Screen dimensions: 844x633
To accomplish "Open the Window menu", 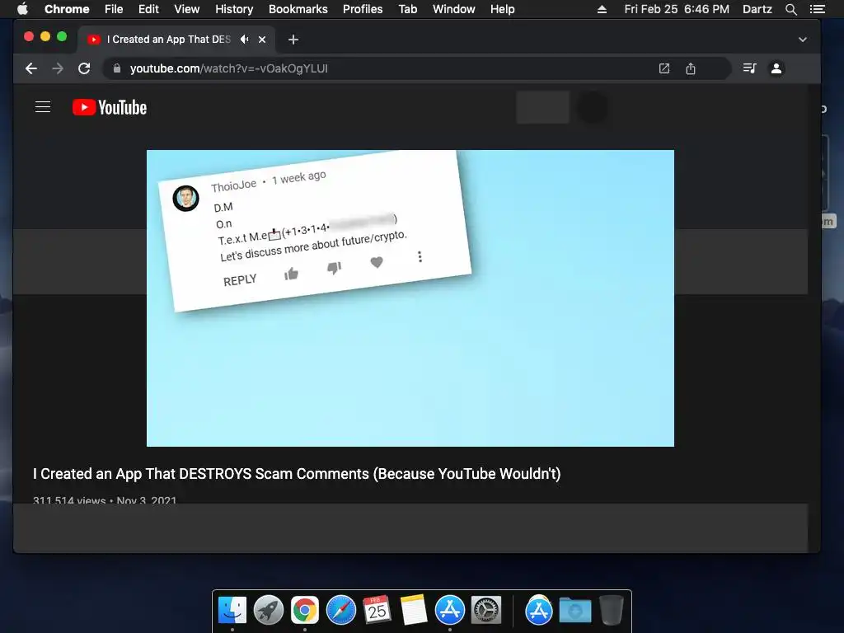I will pyautogui.click(x=454, y=9).
